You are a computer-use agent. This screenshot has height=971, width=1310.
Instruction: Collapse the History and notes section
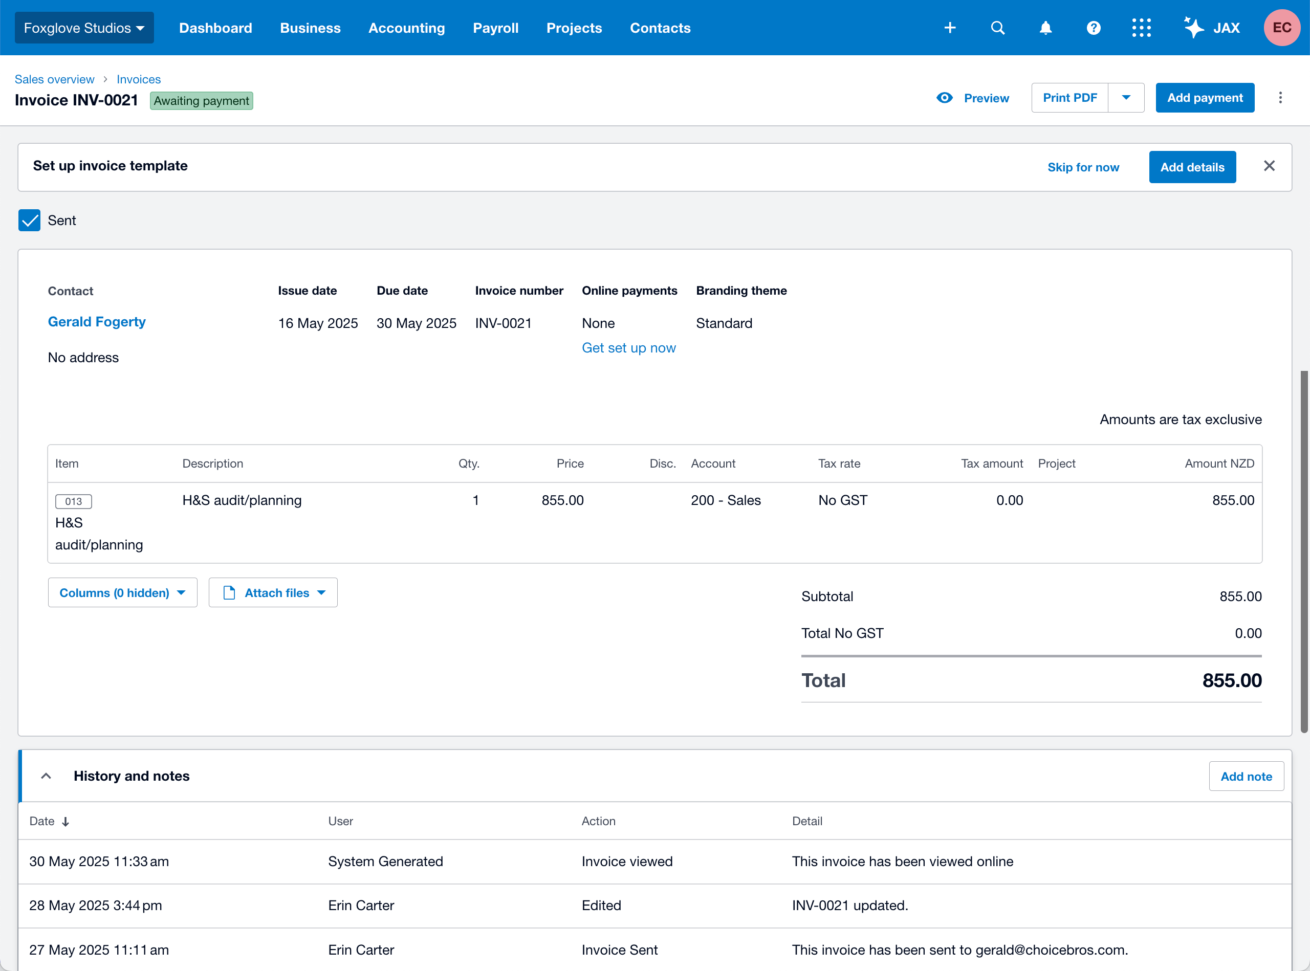(46, 776)
